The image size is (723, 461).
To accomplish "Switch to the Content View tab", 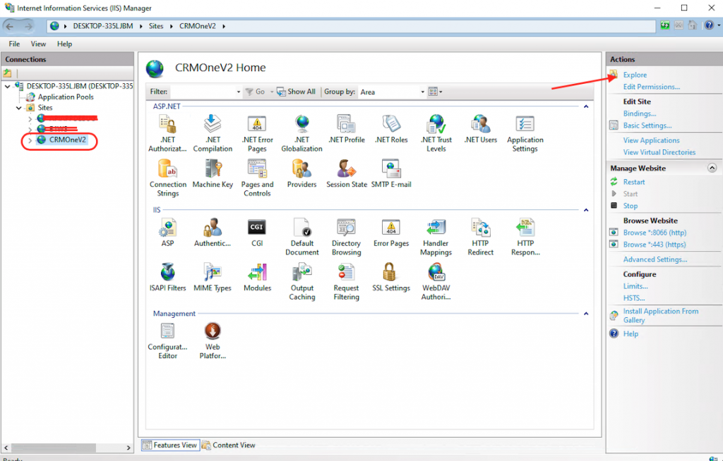I will tap(229, 445).
